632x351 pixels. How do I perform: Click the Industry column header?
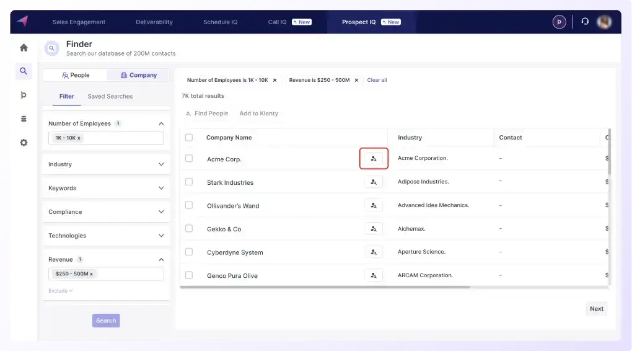tap(410, 138)
